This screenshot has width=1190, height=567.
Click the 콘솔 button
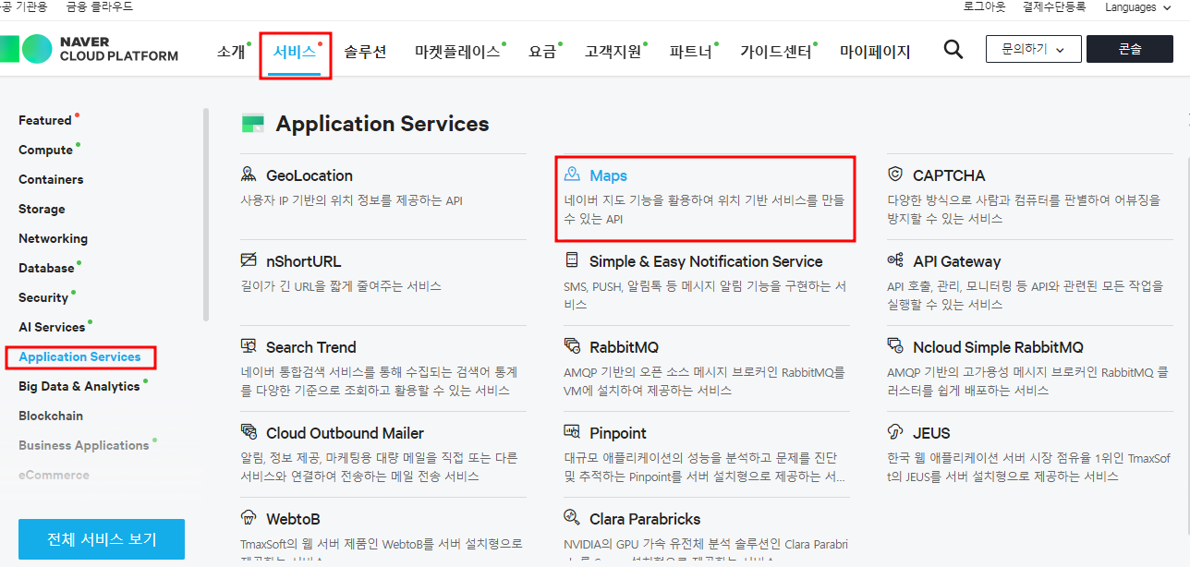click(x=1130, y=49)
